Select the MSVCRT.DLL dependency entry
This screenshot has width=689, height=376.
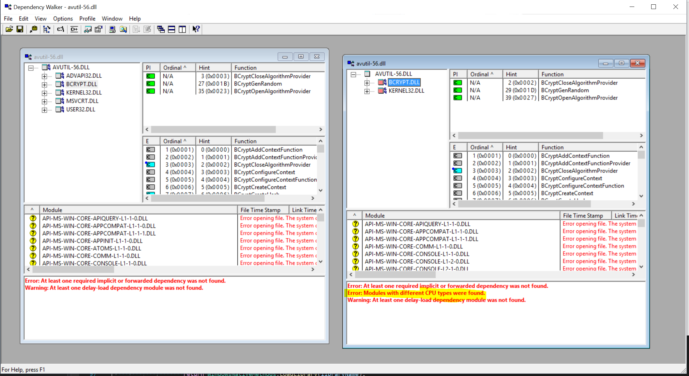tap(82, 101)
